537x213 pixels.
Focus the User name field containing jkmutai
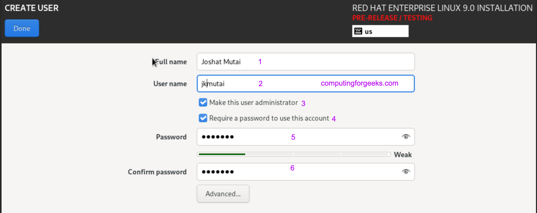pyautogui.click(x=306, y=84)
